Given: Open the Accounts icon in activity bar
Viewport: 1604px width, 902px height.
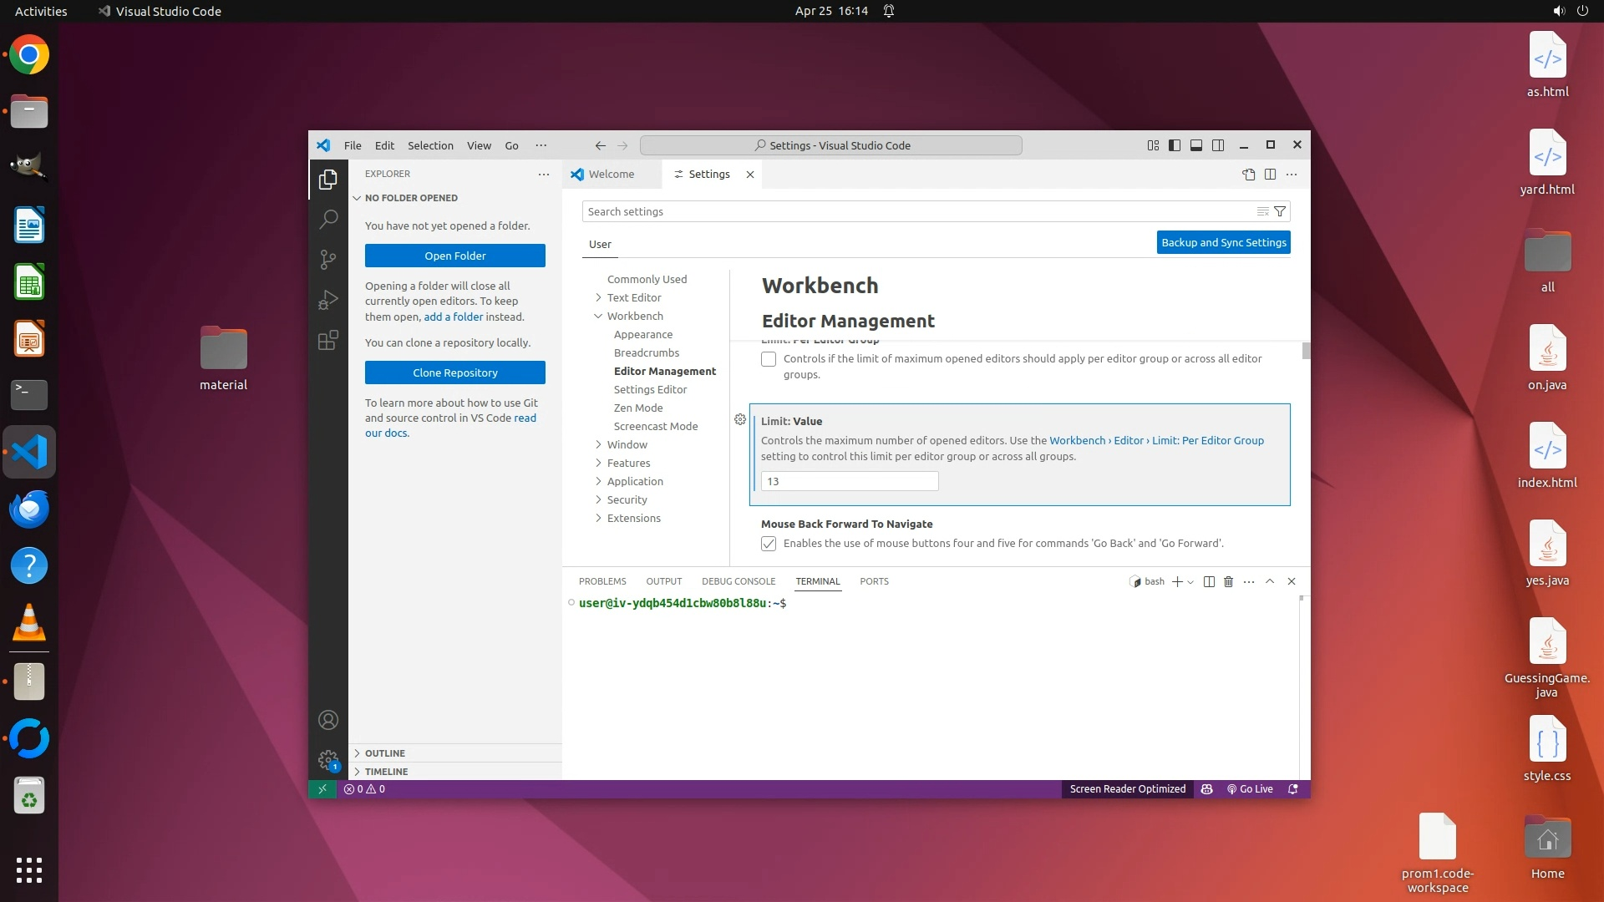Looking at the screenshot, I should (328, 720).
